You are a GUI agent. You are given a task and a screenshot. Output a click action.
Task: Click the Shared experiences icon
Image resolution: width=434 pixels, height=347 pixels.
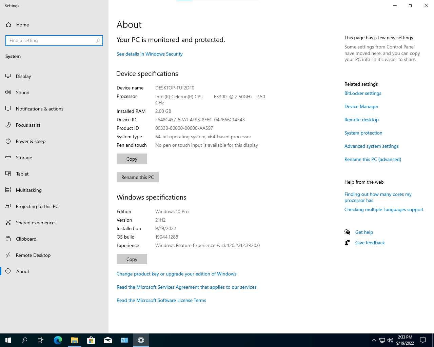tap(8, 223)
